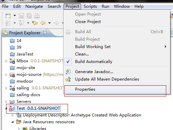Click the New wizard toolbar icon
The height and width of the screenshot is (130, 173).
coord(8,16)
